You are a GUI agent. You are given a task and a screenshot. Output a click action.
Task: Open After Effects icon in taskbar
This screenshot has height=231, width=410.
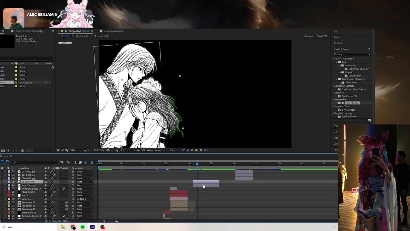point(93,227)
